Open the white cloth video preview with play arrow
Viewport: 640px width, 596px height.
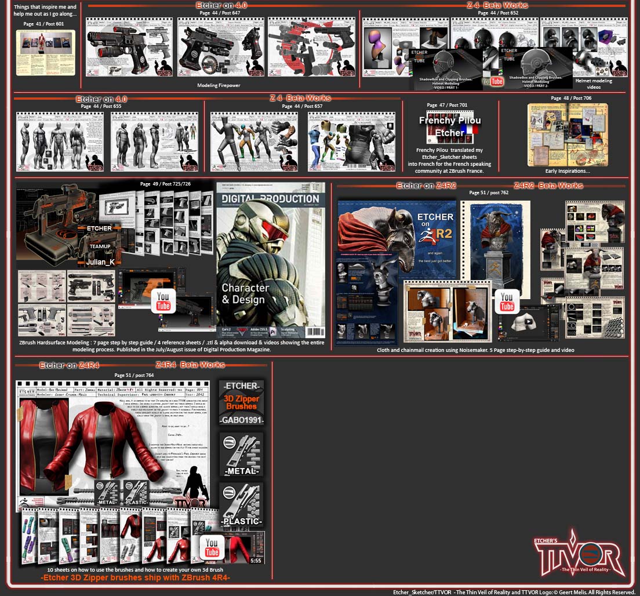pyautogui.click(x=528, y=322)
